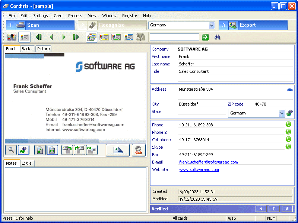This screenshot has width=298, height=223.
Task: Show all cards stacked-cards icon
Action: (92, 37)
